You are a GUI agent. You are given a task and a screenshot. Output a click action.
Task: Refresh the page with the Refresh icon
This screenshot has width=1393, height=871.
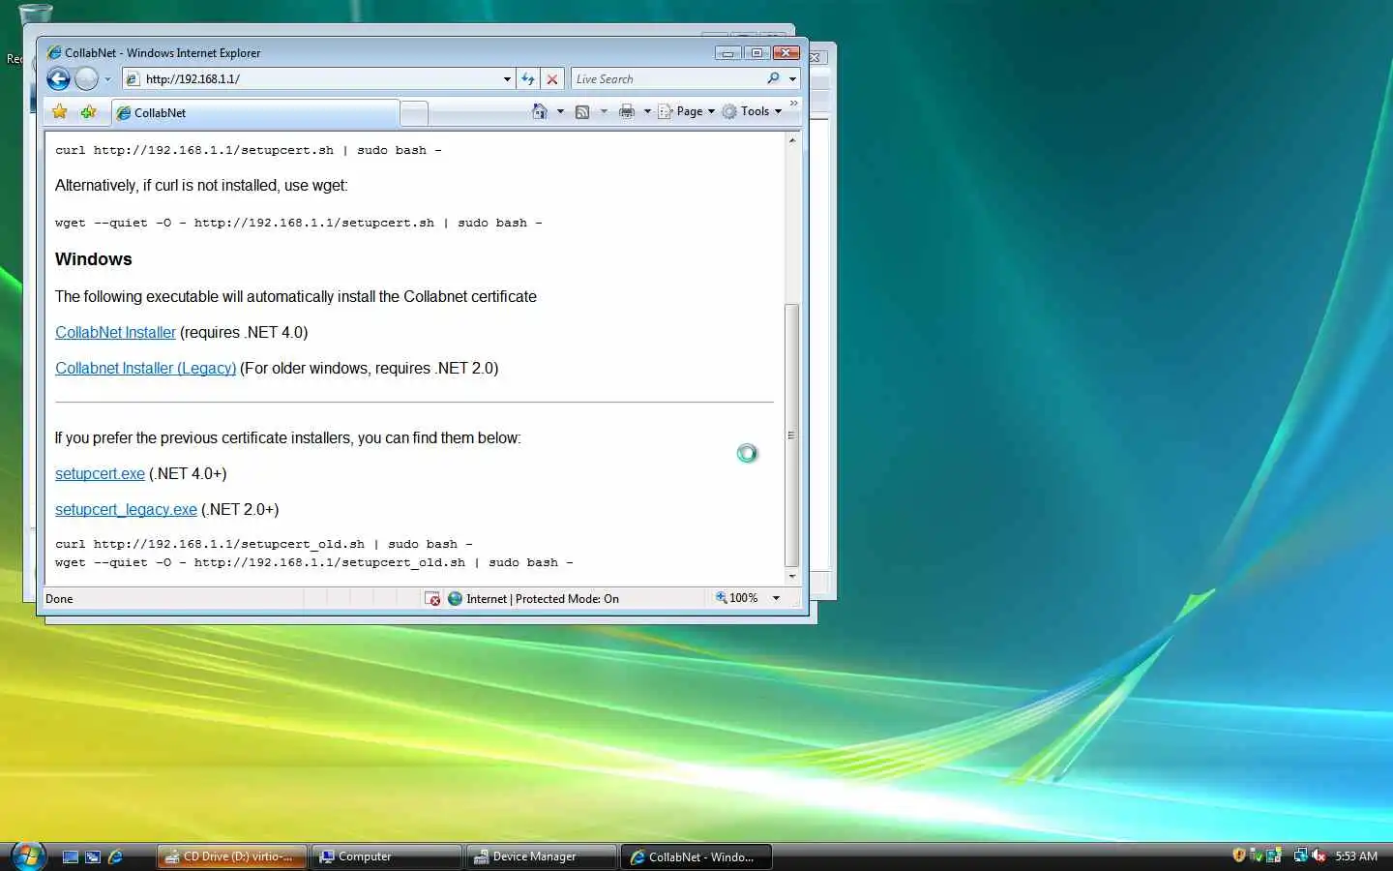tap(528, 79)
